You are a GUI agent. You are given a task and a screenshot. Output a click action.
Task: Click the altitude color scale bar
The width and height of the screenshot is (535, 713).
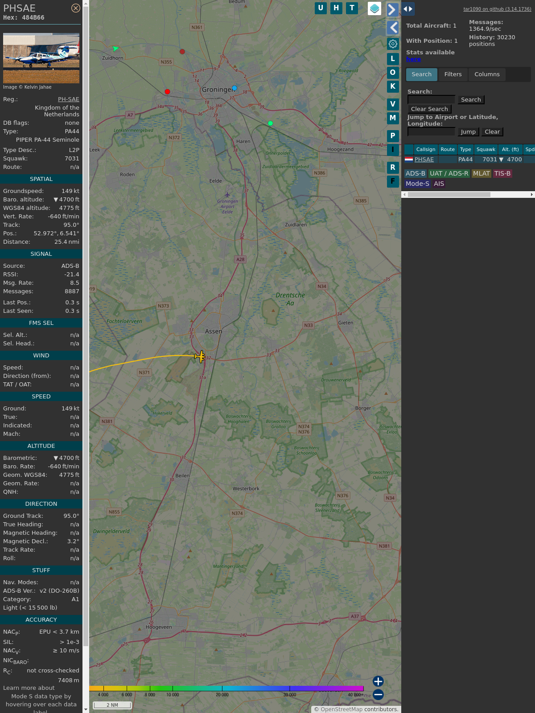pyautogui.click(x=226, y=688)
